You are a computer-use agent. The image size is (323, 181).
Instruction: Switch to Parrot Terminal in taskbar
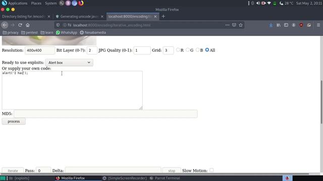pyautogui.click(x=166, y=178)
